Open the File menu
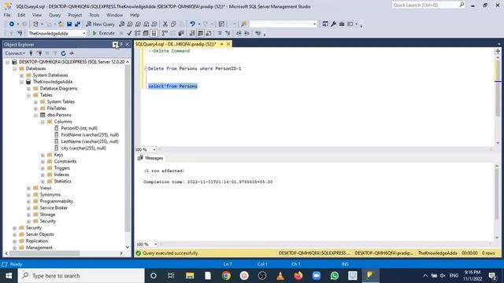Viewport: 504px width, 283px height. tap(7, 15)
